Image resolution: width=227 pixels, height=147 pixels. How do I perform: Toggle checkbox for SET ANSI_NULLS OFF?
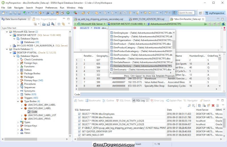point(79,135)
